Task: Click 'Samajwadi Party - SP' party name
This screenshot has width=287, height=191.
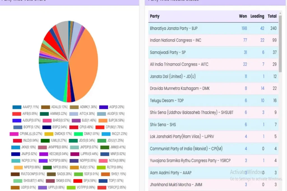Action: [x=168, y=53]
